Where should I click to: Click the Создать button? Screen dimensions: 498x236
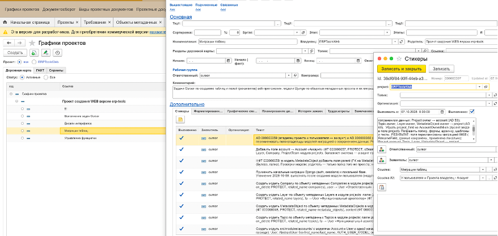pos(15,53)
